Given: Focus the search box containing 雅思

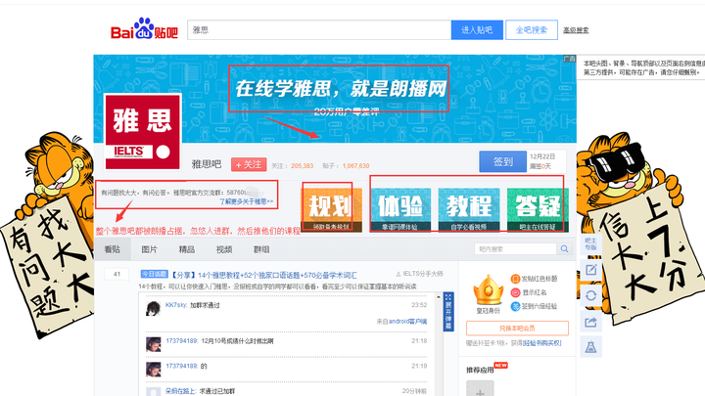Looking at the screenshot, I should point(319,30).
